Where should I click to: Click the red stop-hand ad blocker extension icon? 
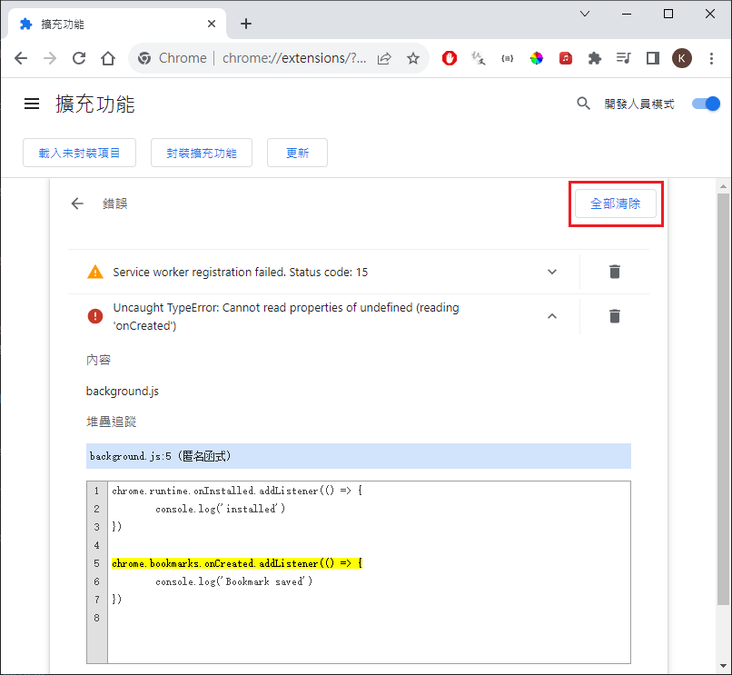click(x=450, y=58)
